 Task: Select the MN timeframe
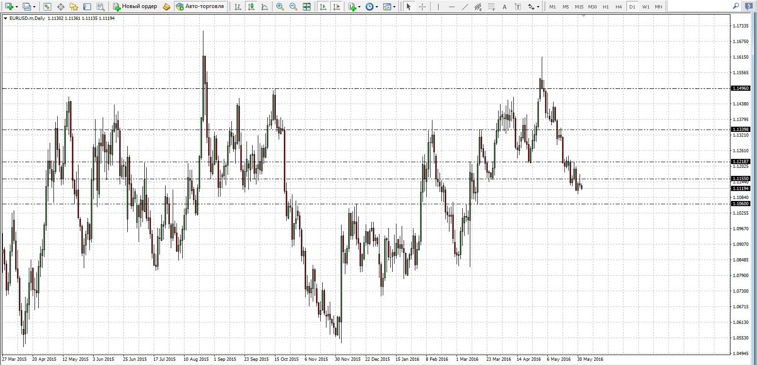(659, 7)
